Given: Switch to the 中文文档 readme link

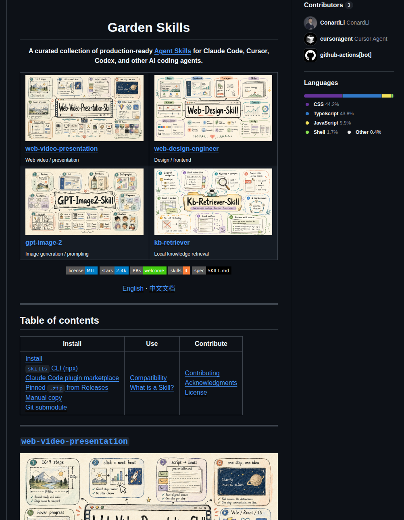Looking at the screenshot, I should click(162, 289).
